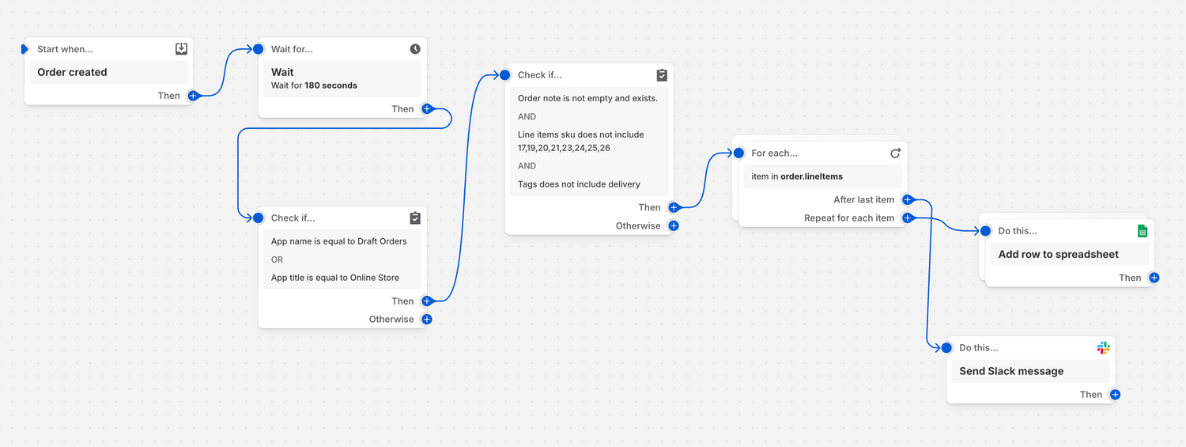Add step after Wait Then connector
Image resolution: width=1186 pixels, height=447 pixels.
point(427,109)
